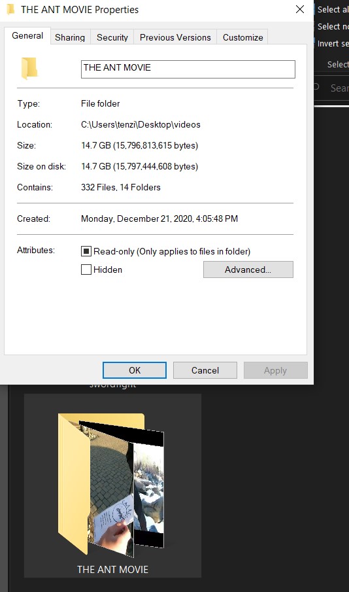
Task: Choose Invert selection in ribbon
Action: [332, 43]
